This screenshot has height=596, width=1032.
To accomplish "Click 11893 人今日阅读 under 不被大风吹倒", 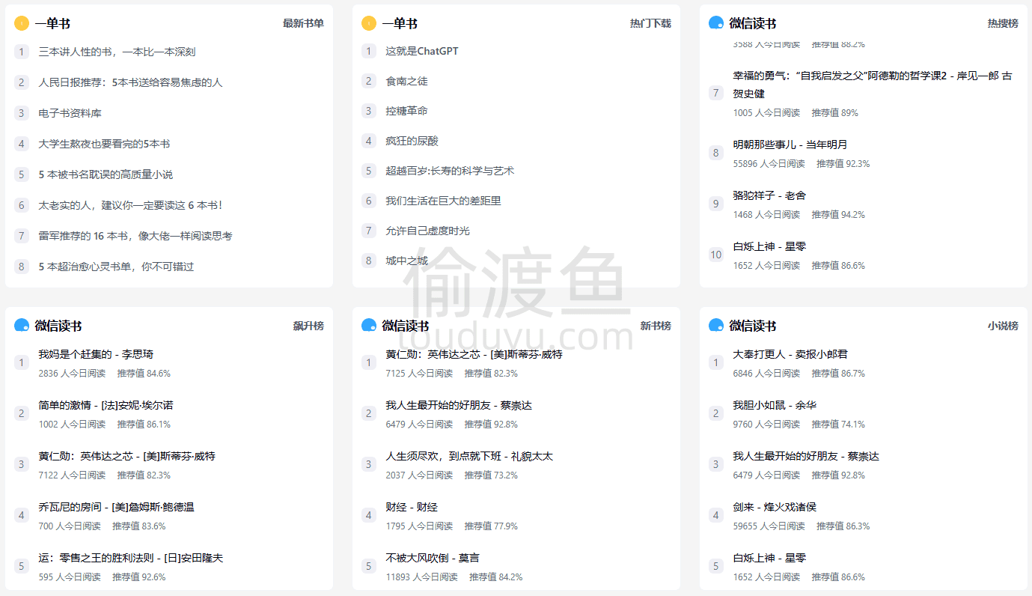I will coord(421,577).
